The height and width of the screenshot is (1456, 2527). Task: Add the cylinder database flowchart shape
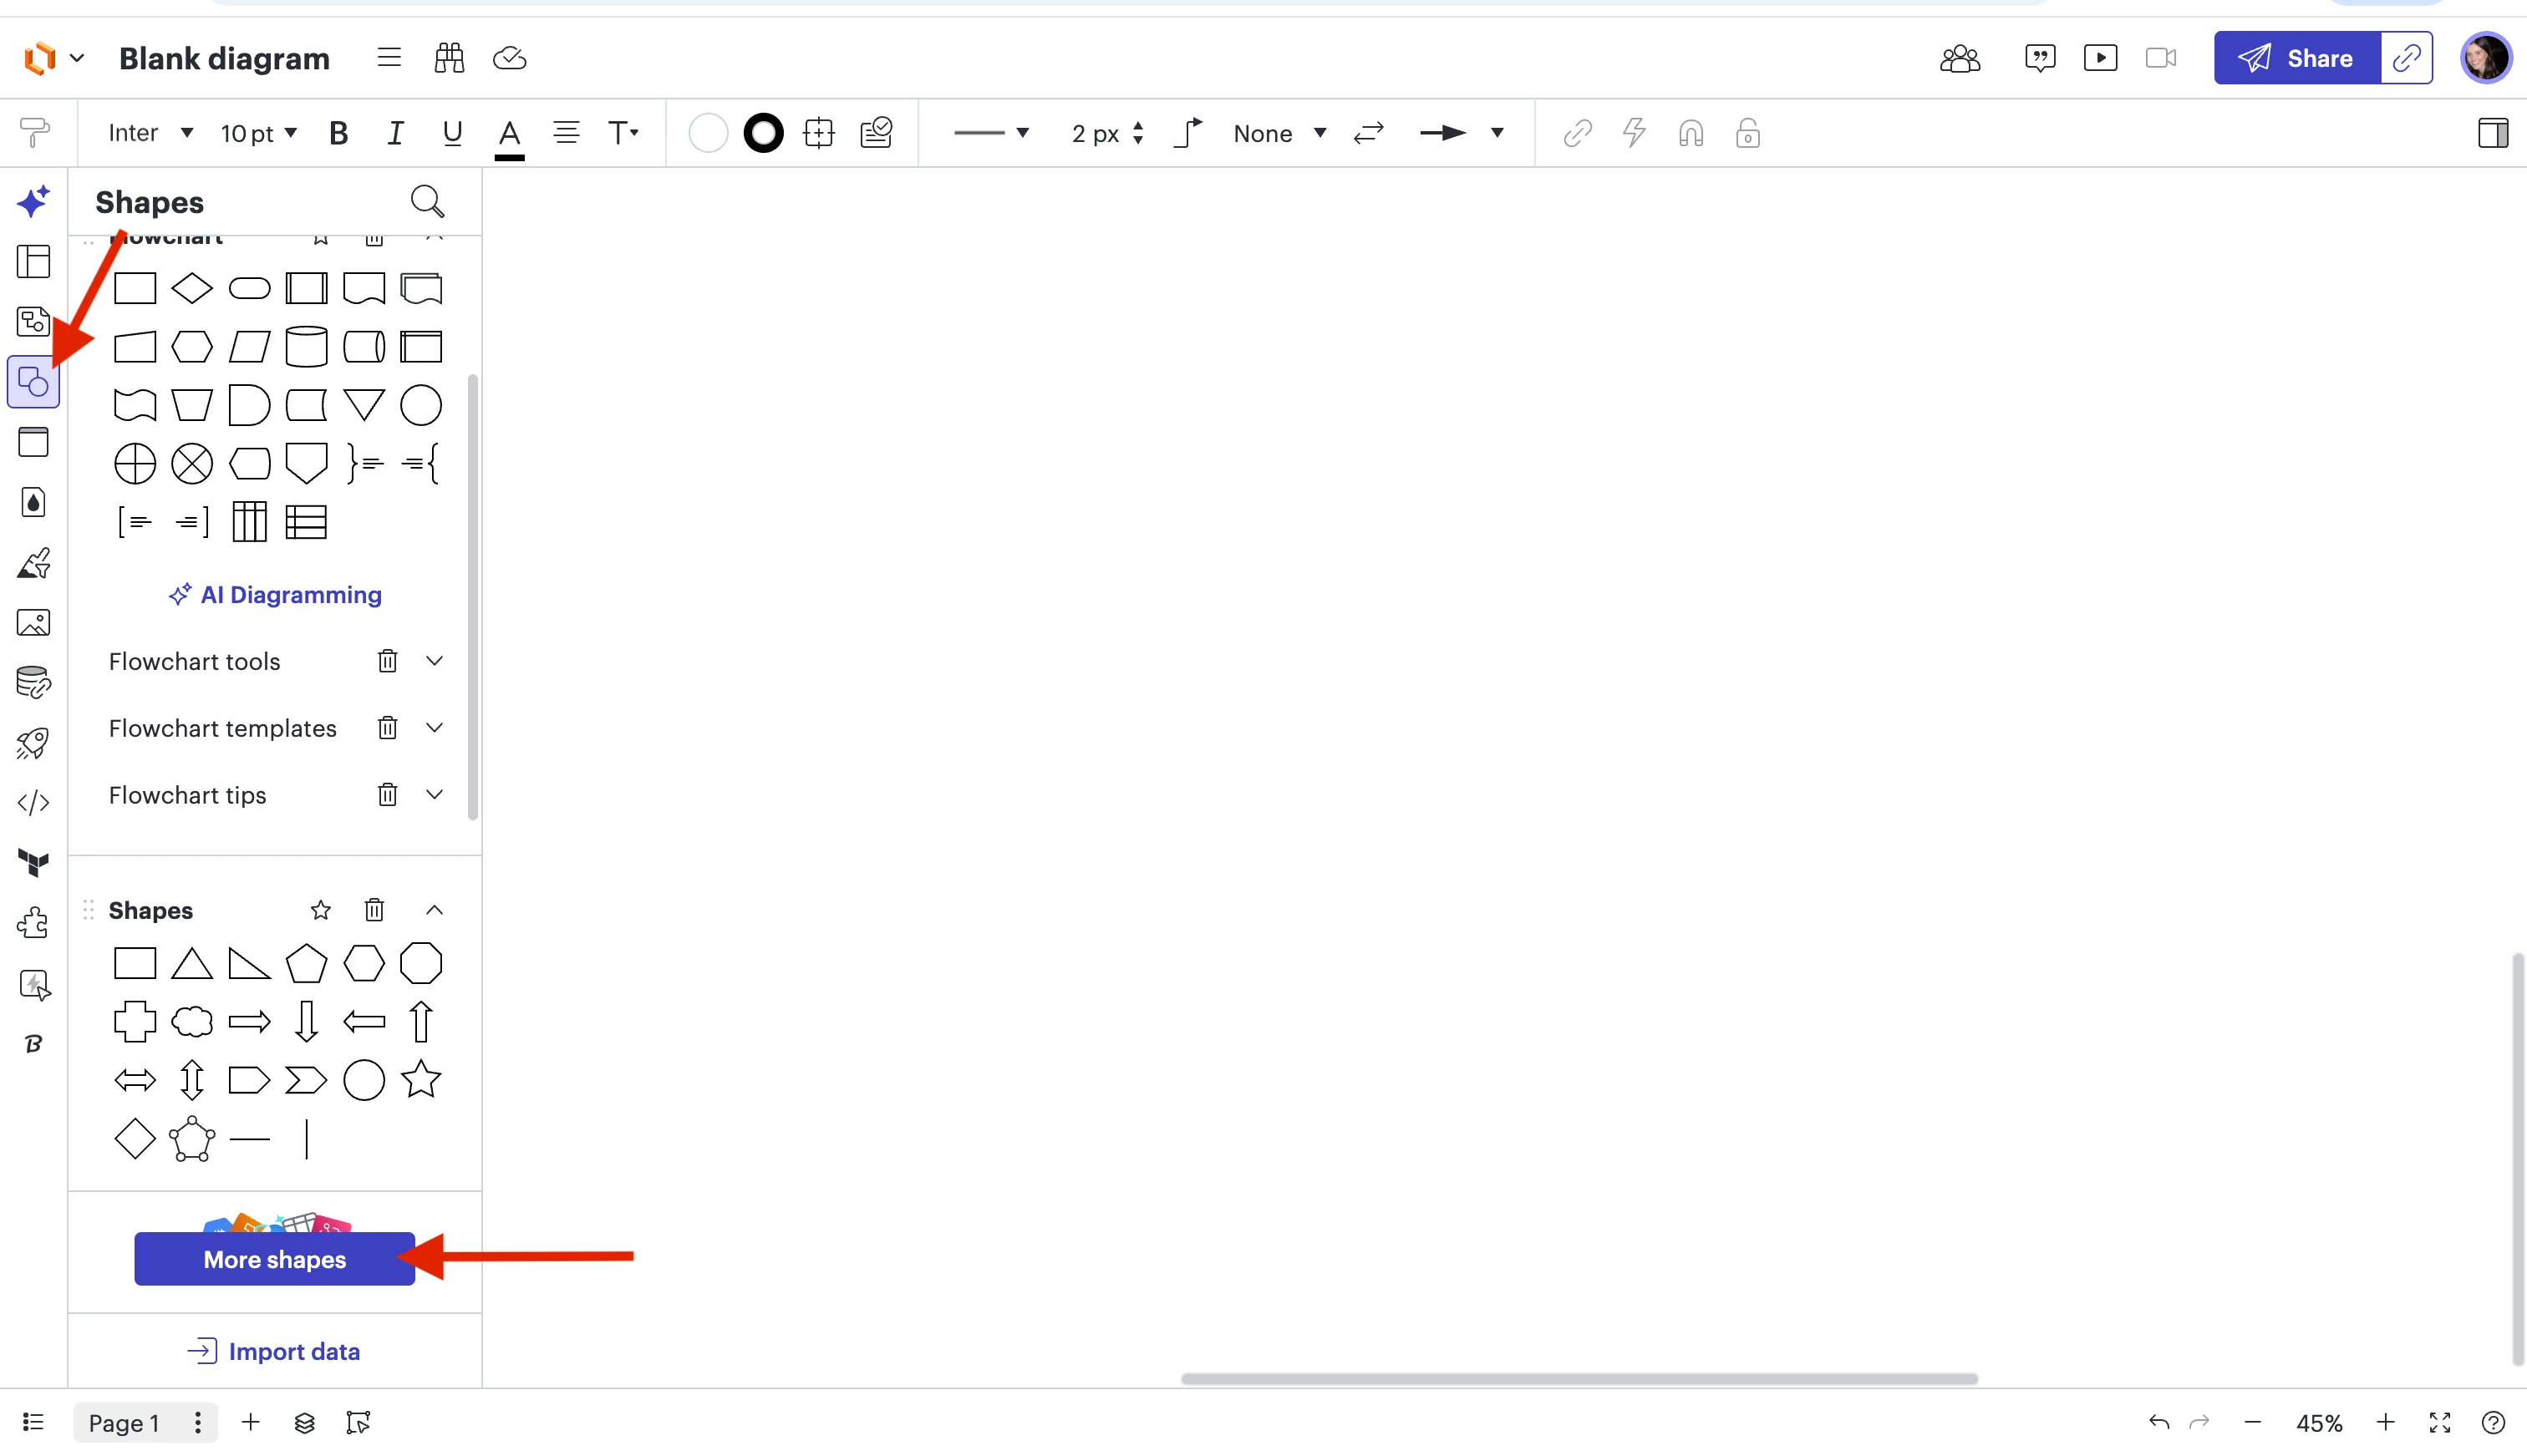coord(306,347)
